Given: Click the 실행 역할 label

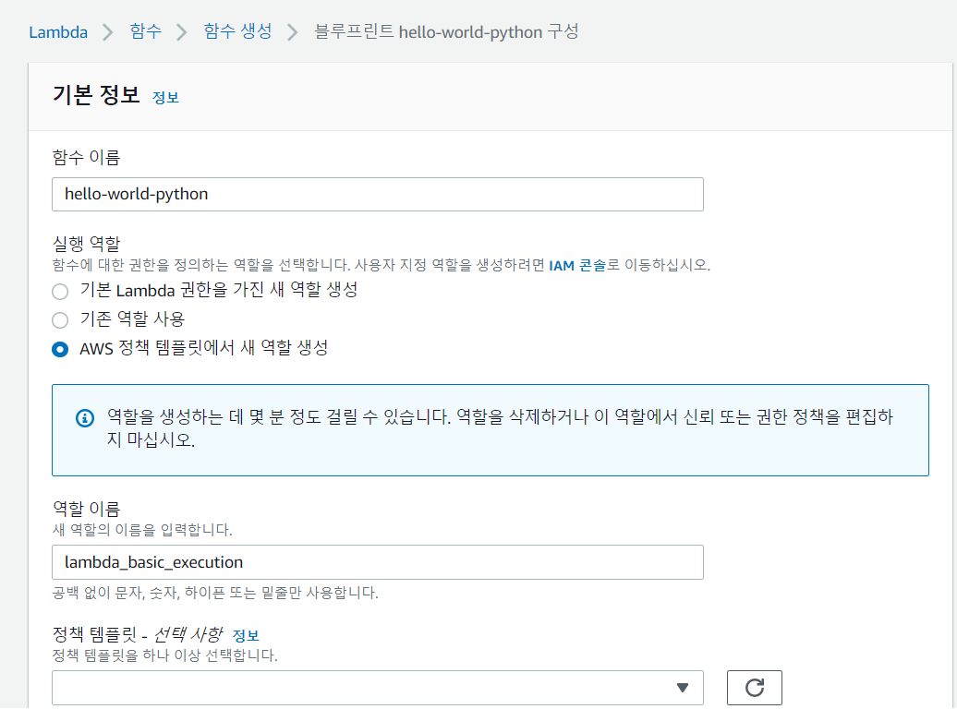Looking at the screenshot, I should tap(87, 244).
